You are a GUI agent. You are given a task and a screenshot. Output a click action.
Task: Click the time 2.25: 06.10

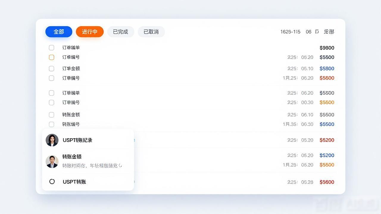300,115
